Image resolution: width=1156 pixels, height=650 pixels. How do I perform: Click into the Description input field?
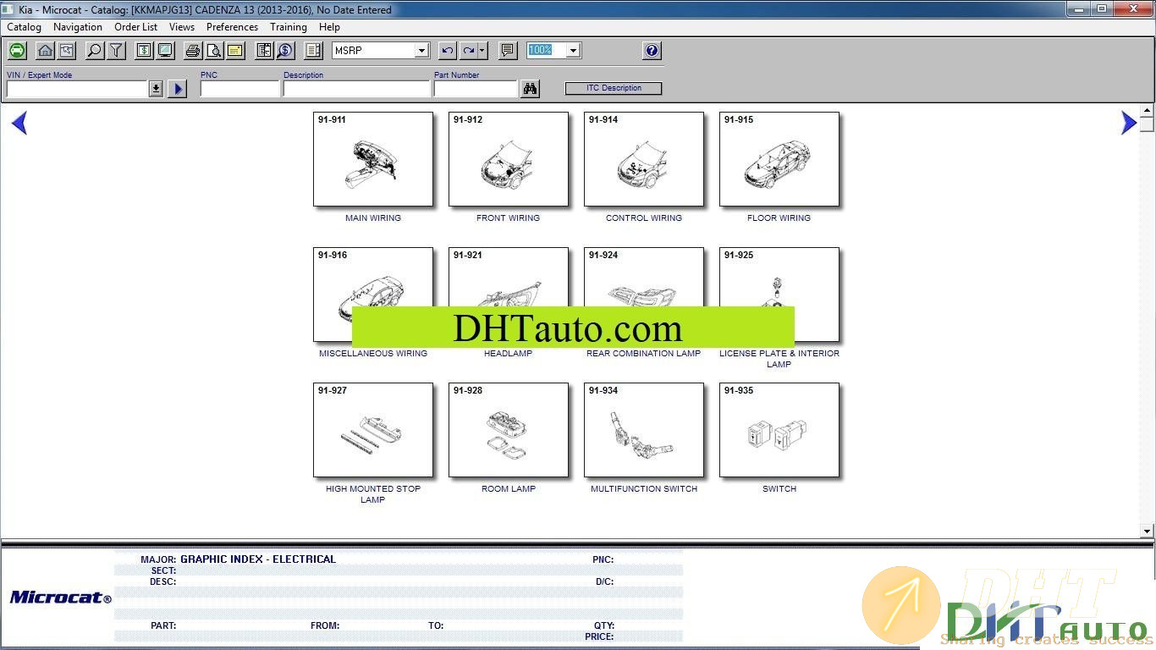tap(356, 89)
